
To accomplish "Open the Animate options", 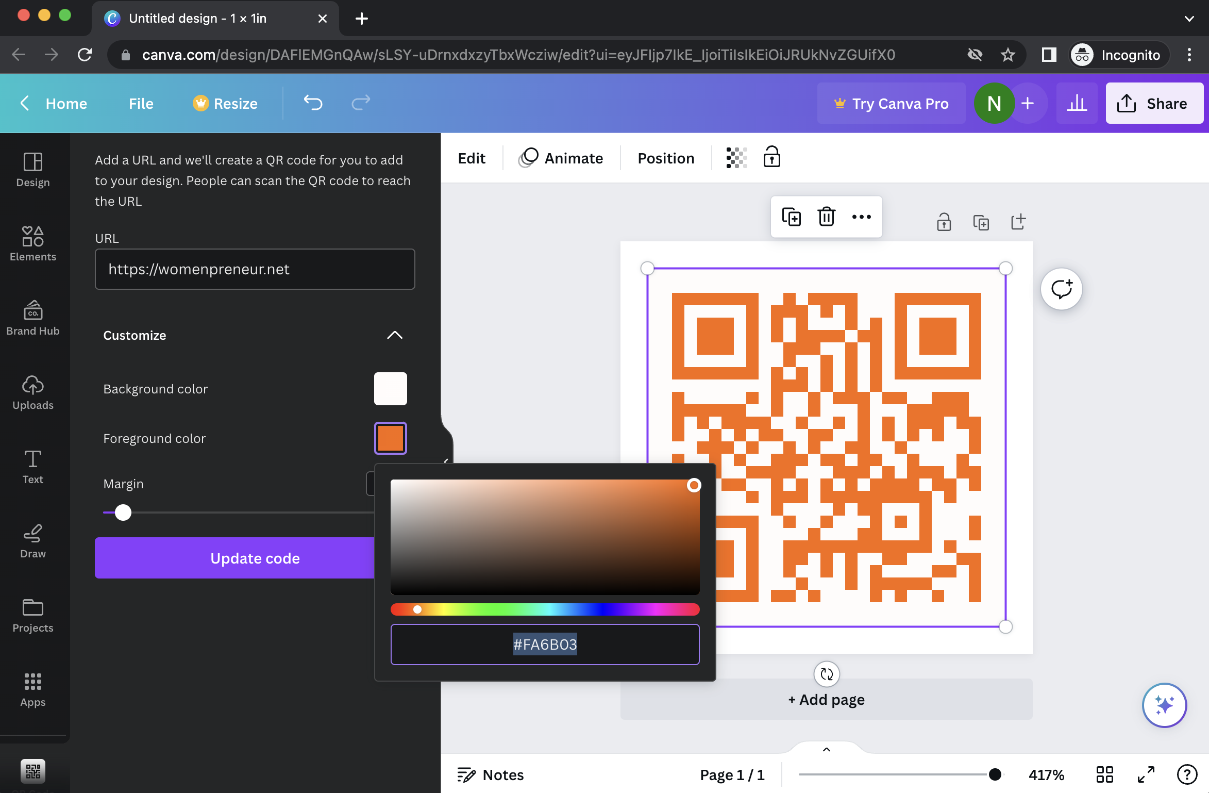I will point(561,158).
